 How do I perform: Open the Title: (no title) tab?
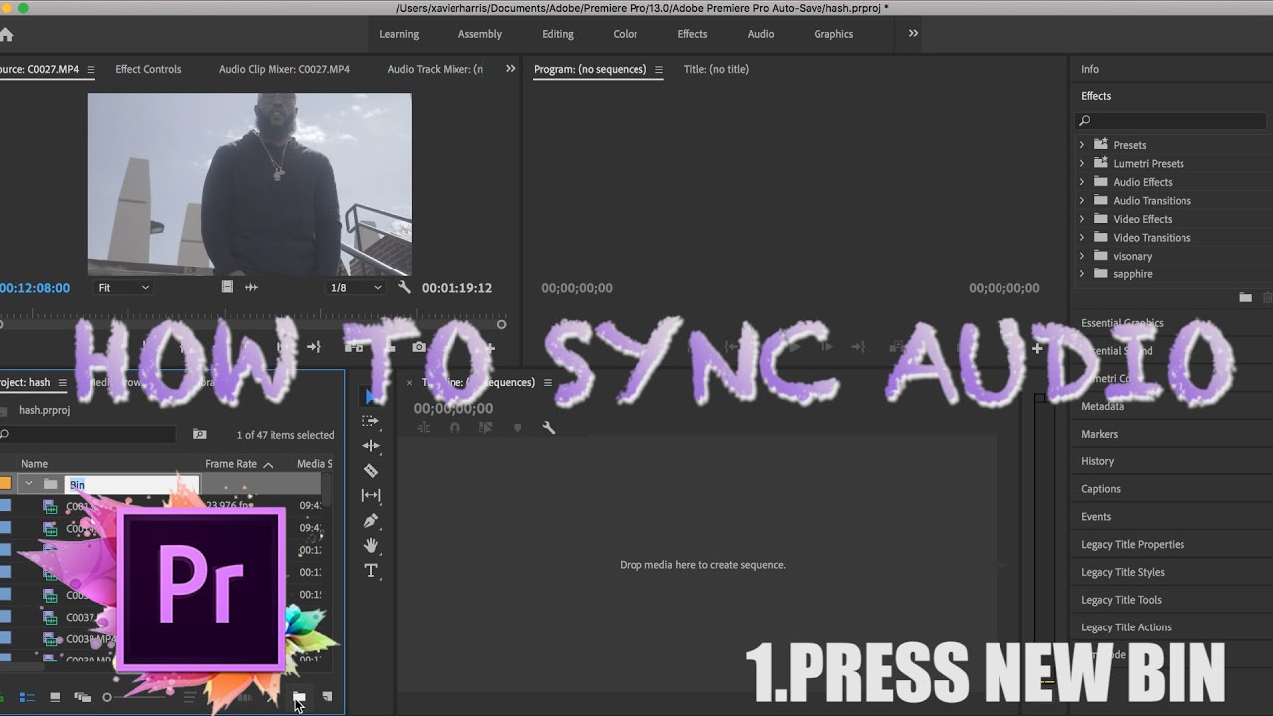[716, 69]
